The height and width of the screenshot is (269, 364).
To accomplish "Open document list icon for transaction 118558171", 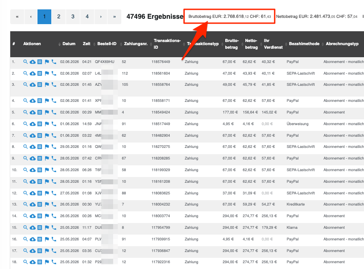I will (x=40, y=101).
